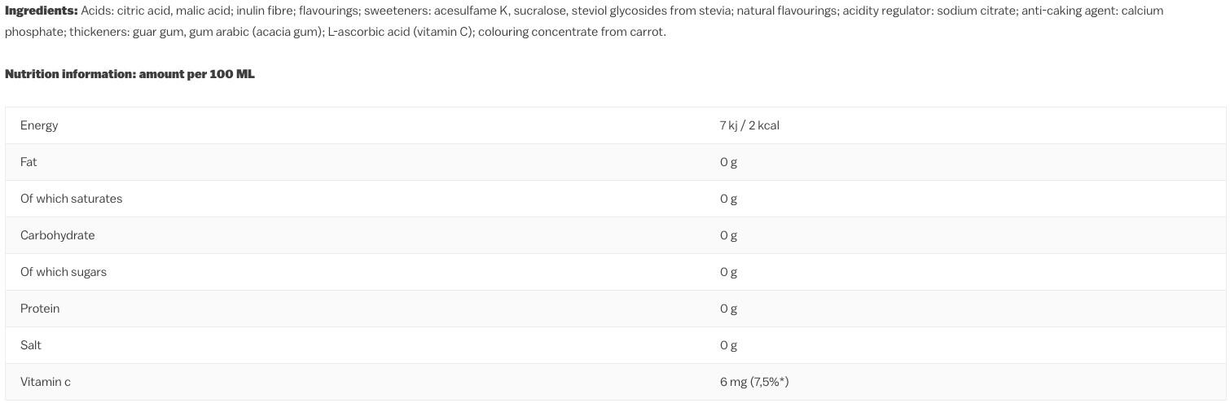Select the Protein row label

tap(40, 309)
